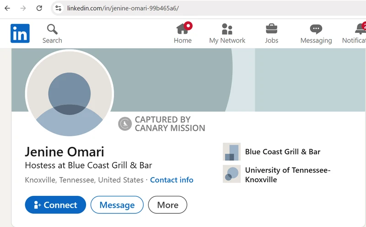Click the browser back arrow
This screenshot has height=227, width=366.
[7, 8]
